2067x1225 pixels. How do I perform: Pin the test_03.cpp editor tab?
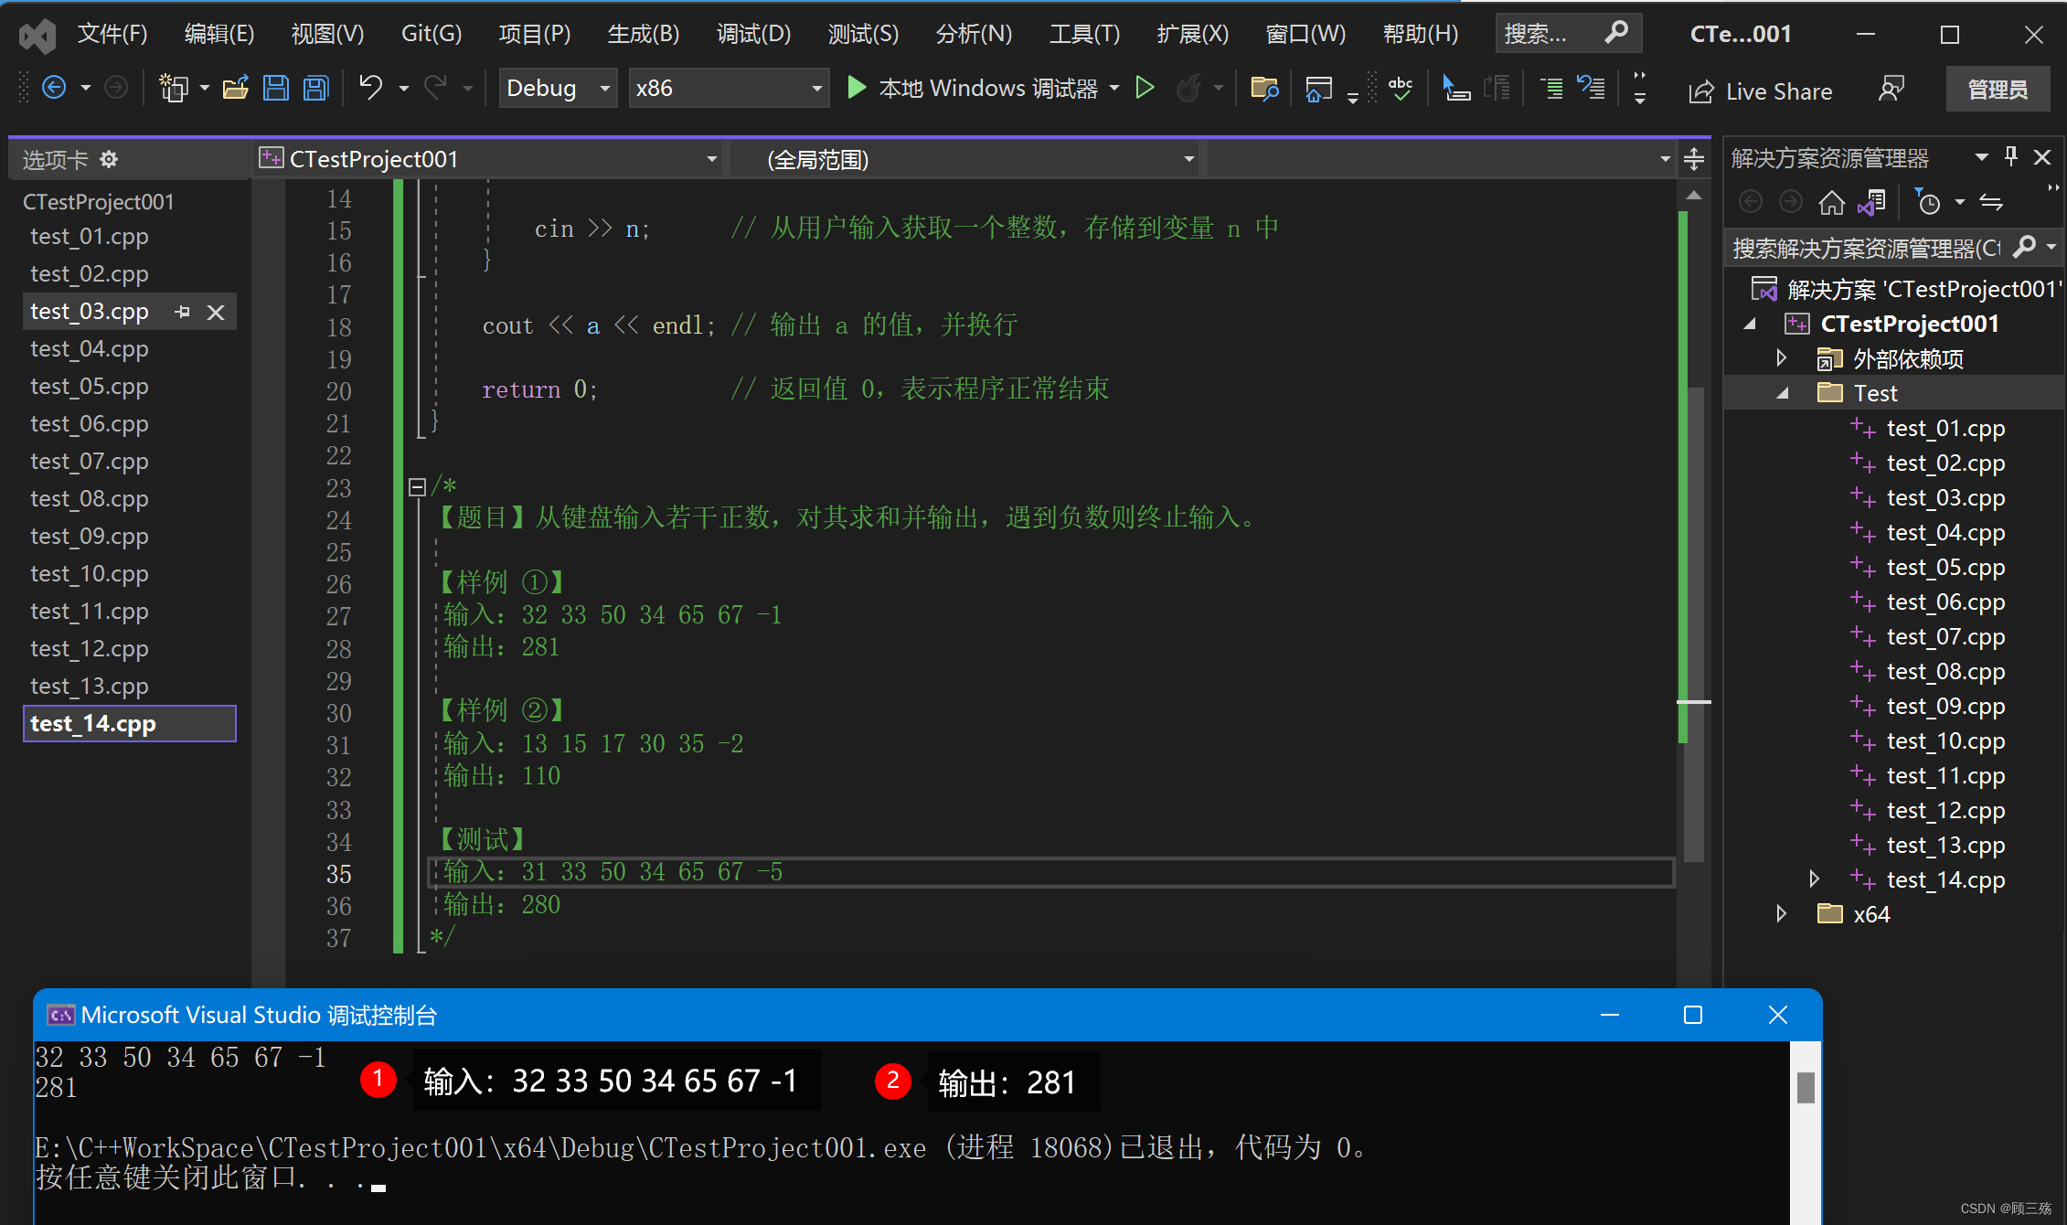click(182, 312)
